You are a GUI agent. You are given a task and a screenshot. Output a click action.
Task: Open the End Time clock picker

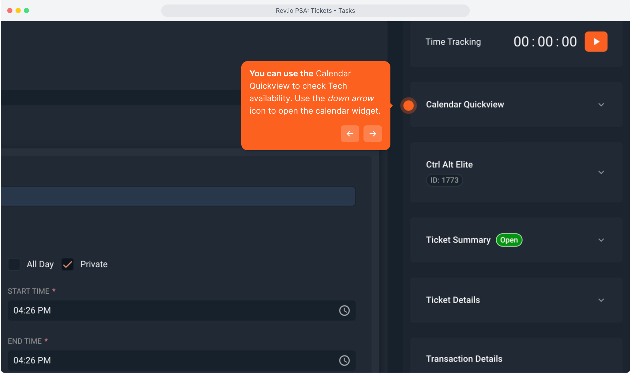pyautogui.click(x=344, y=361)
